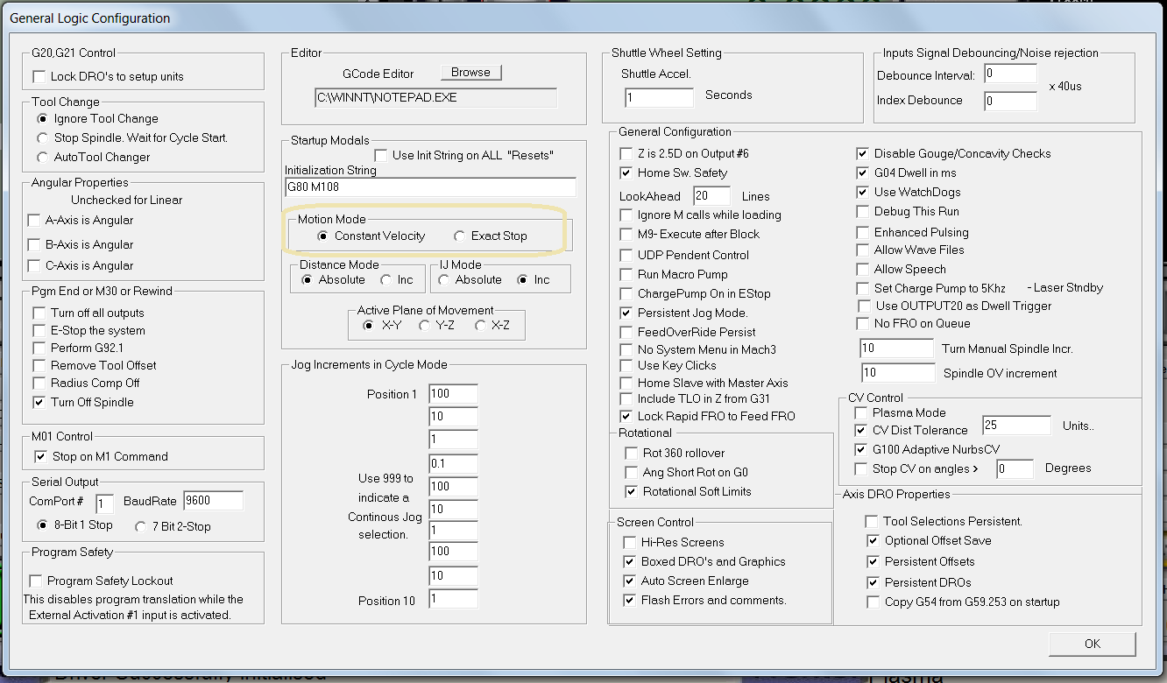
Task: Click the Index Debounce input field
Action: 1010,101
